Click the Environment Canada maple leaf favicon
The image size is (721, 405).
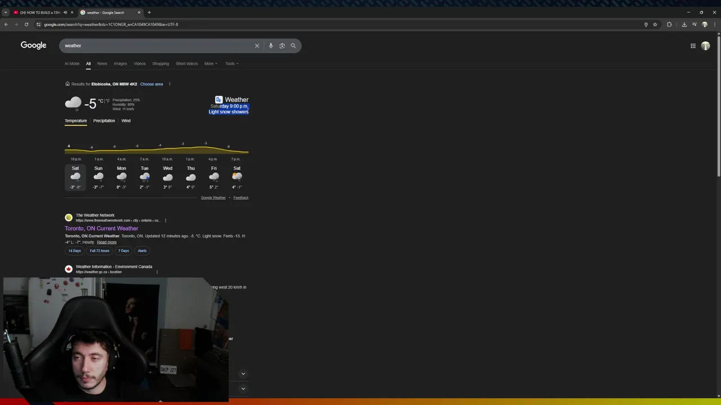point(69,269)
